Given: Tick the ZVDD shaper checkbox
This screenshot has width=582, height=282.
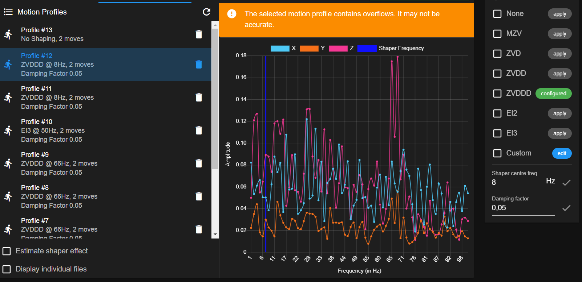Looking at the screenshot, I should (497, 74).
